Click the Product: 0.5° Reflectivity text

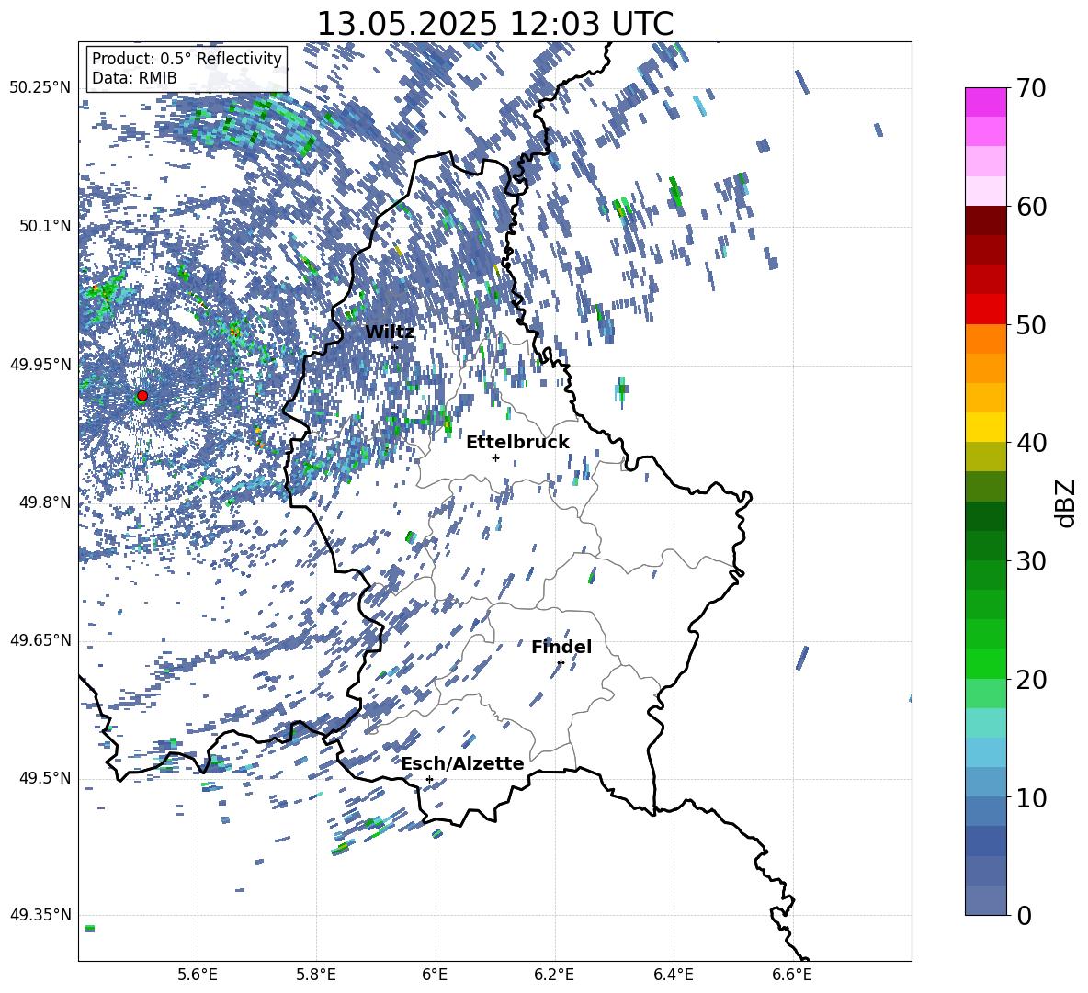pyautogui.click(x=187, y=59)
